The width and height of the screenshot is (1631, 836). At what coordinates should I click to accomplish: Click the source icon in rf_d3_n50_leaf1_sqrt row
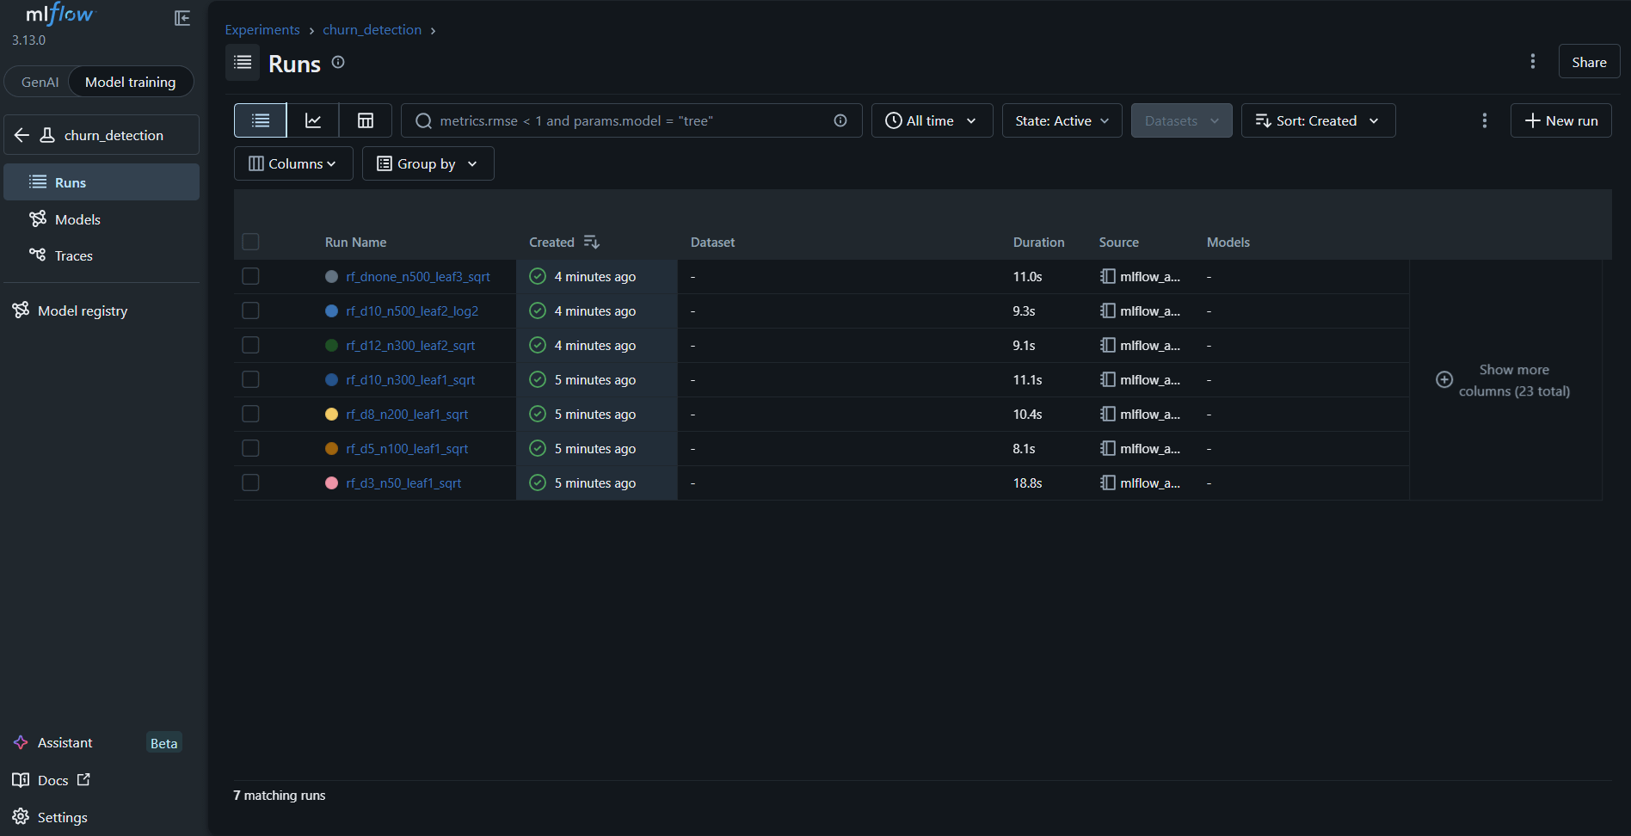(1107, 483)
